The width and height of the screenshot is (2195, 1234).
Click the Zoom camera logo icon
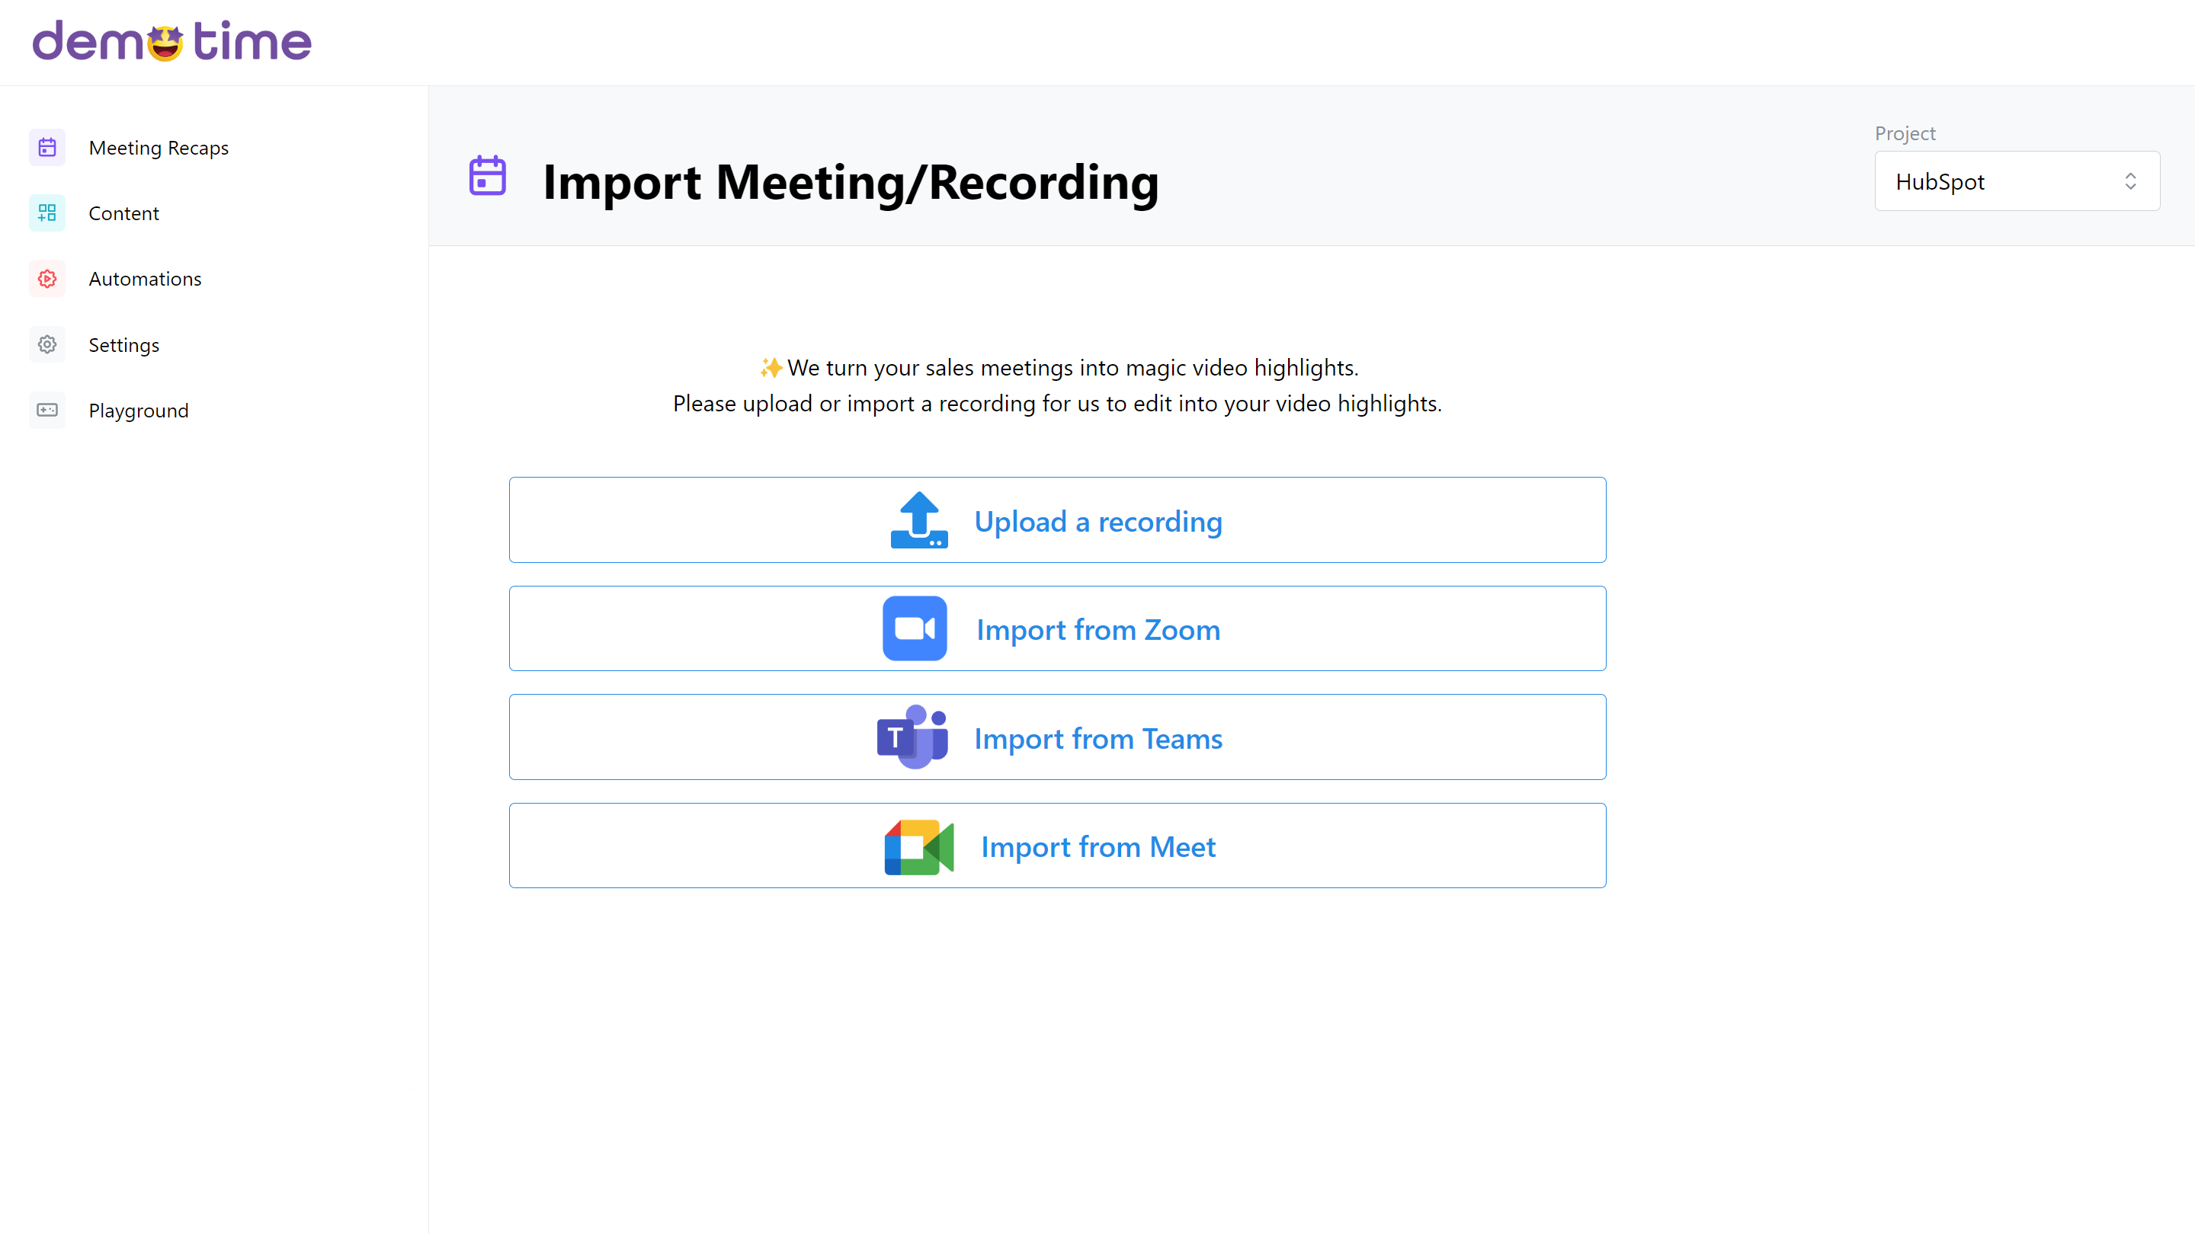(915, 628)
